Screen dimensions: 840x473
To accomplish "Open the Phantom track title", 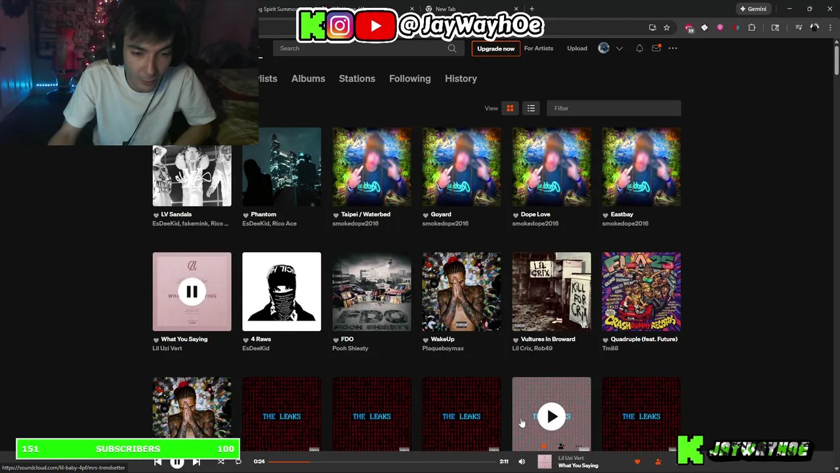I will click(263, 214).
